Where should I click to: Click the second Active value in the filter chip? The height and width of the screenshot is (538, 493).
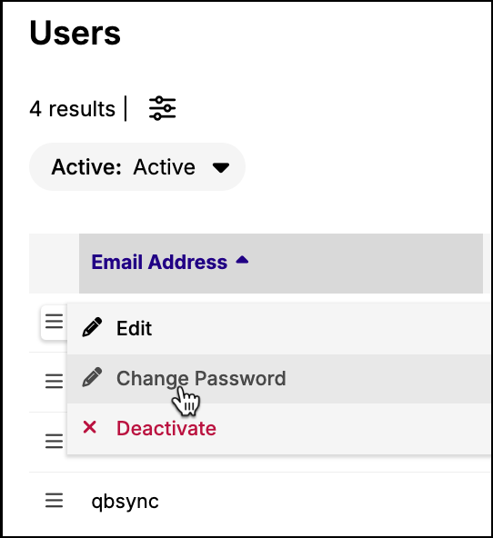coord(165,167)
